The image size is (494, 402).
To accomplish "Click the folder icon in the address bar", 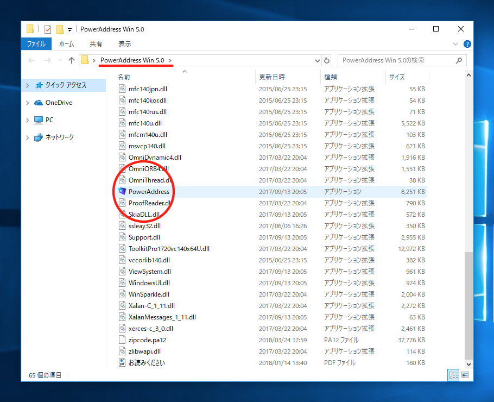I will coord(85,60).
